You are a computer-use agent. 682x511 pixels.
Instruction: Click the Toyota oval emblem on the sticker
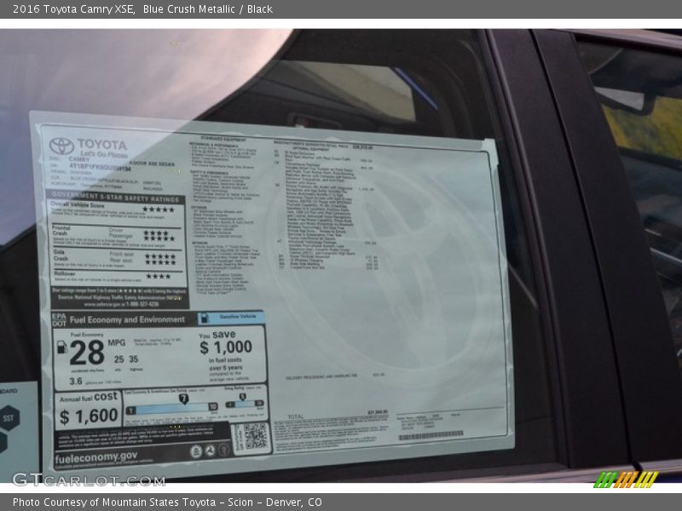tap(61, 146)
